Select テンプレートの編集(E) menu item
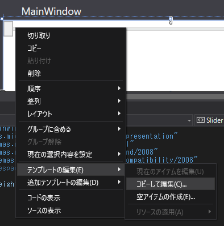 pyautogui.click(x=71, y=169)
